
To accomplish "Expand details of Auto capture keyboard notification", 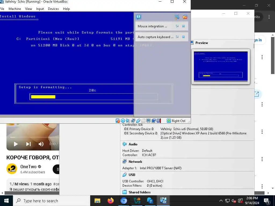I will [177, 37].
